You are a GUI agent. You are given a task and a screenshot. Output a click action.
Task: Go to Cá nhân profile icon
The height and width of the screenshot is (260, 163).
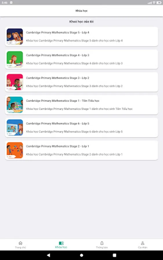tap(142, 243)
